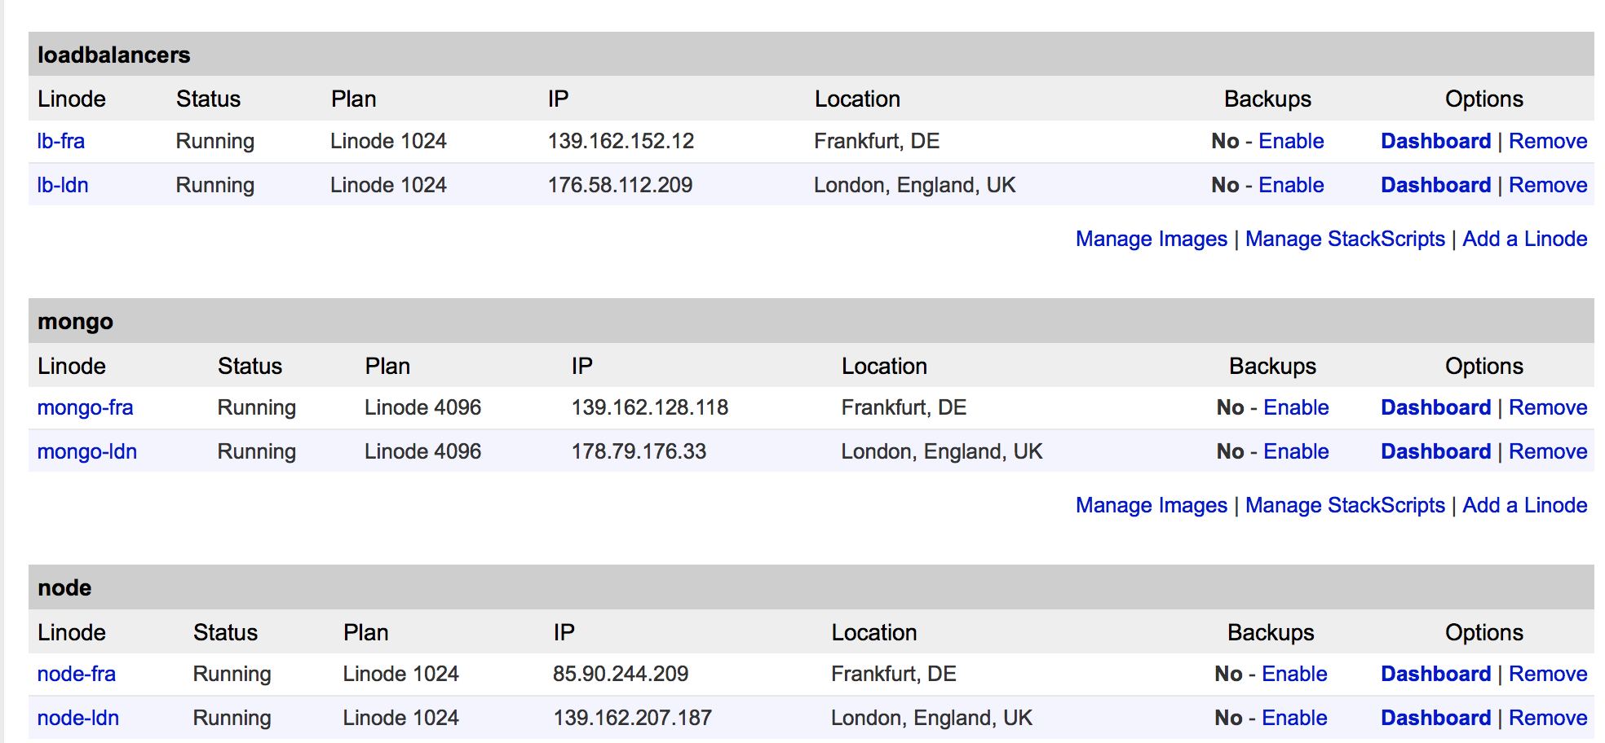
Task: Open the lb-fra Linode link
Action: (61, 141)
